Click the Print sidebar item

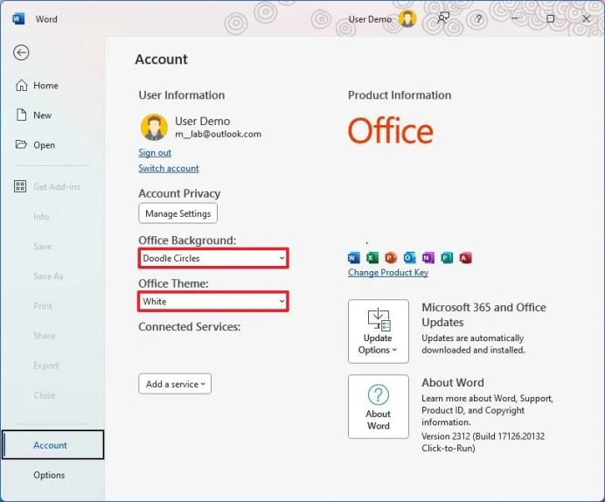(x=43, y=306)
